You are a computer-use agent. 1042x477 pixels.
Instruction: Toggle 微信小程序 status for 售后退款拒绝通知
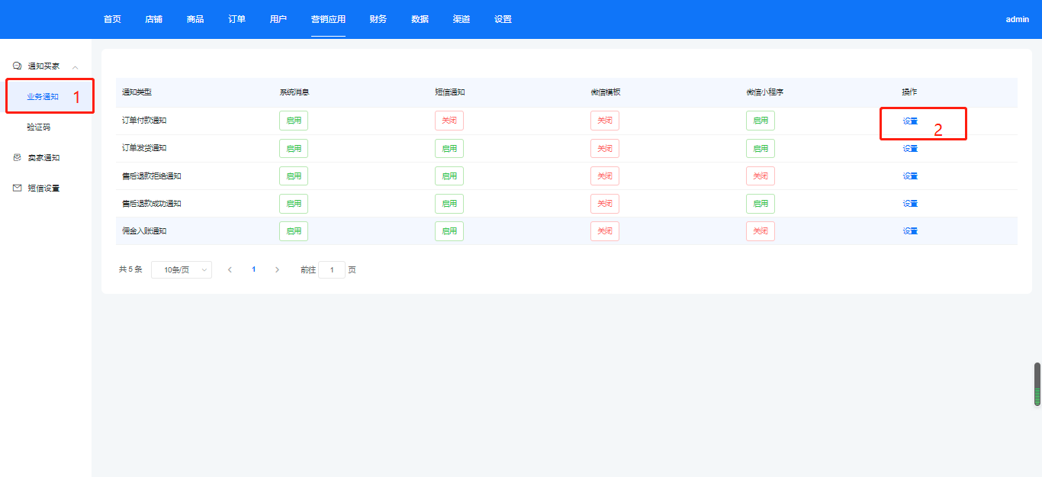760,176
